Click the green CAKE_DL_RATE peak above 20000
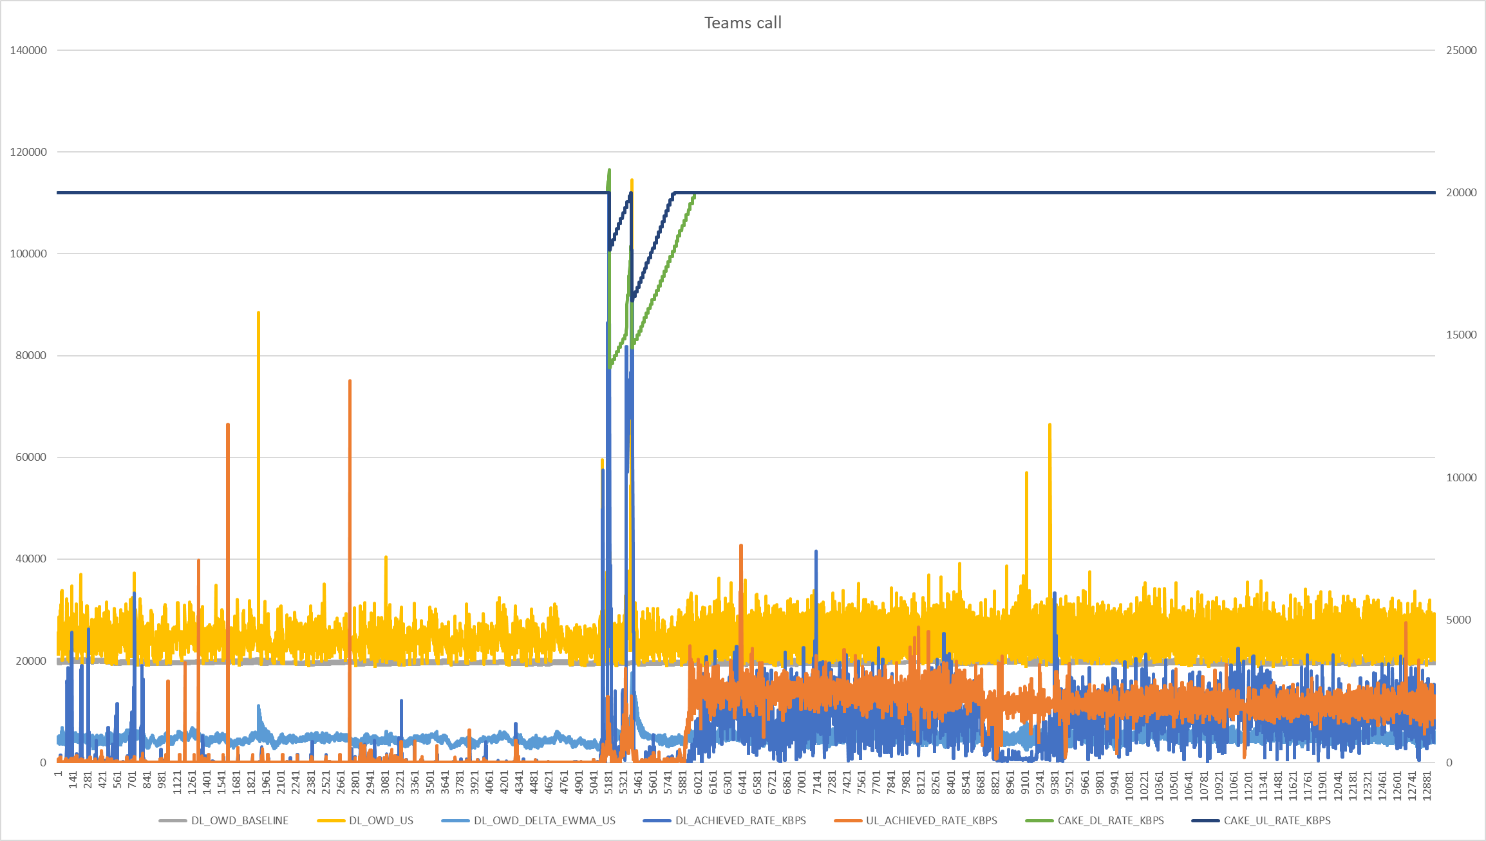This screenshot has width=1486, height=841. click(609, 171)
